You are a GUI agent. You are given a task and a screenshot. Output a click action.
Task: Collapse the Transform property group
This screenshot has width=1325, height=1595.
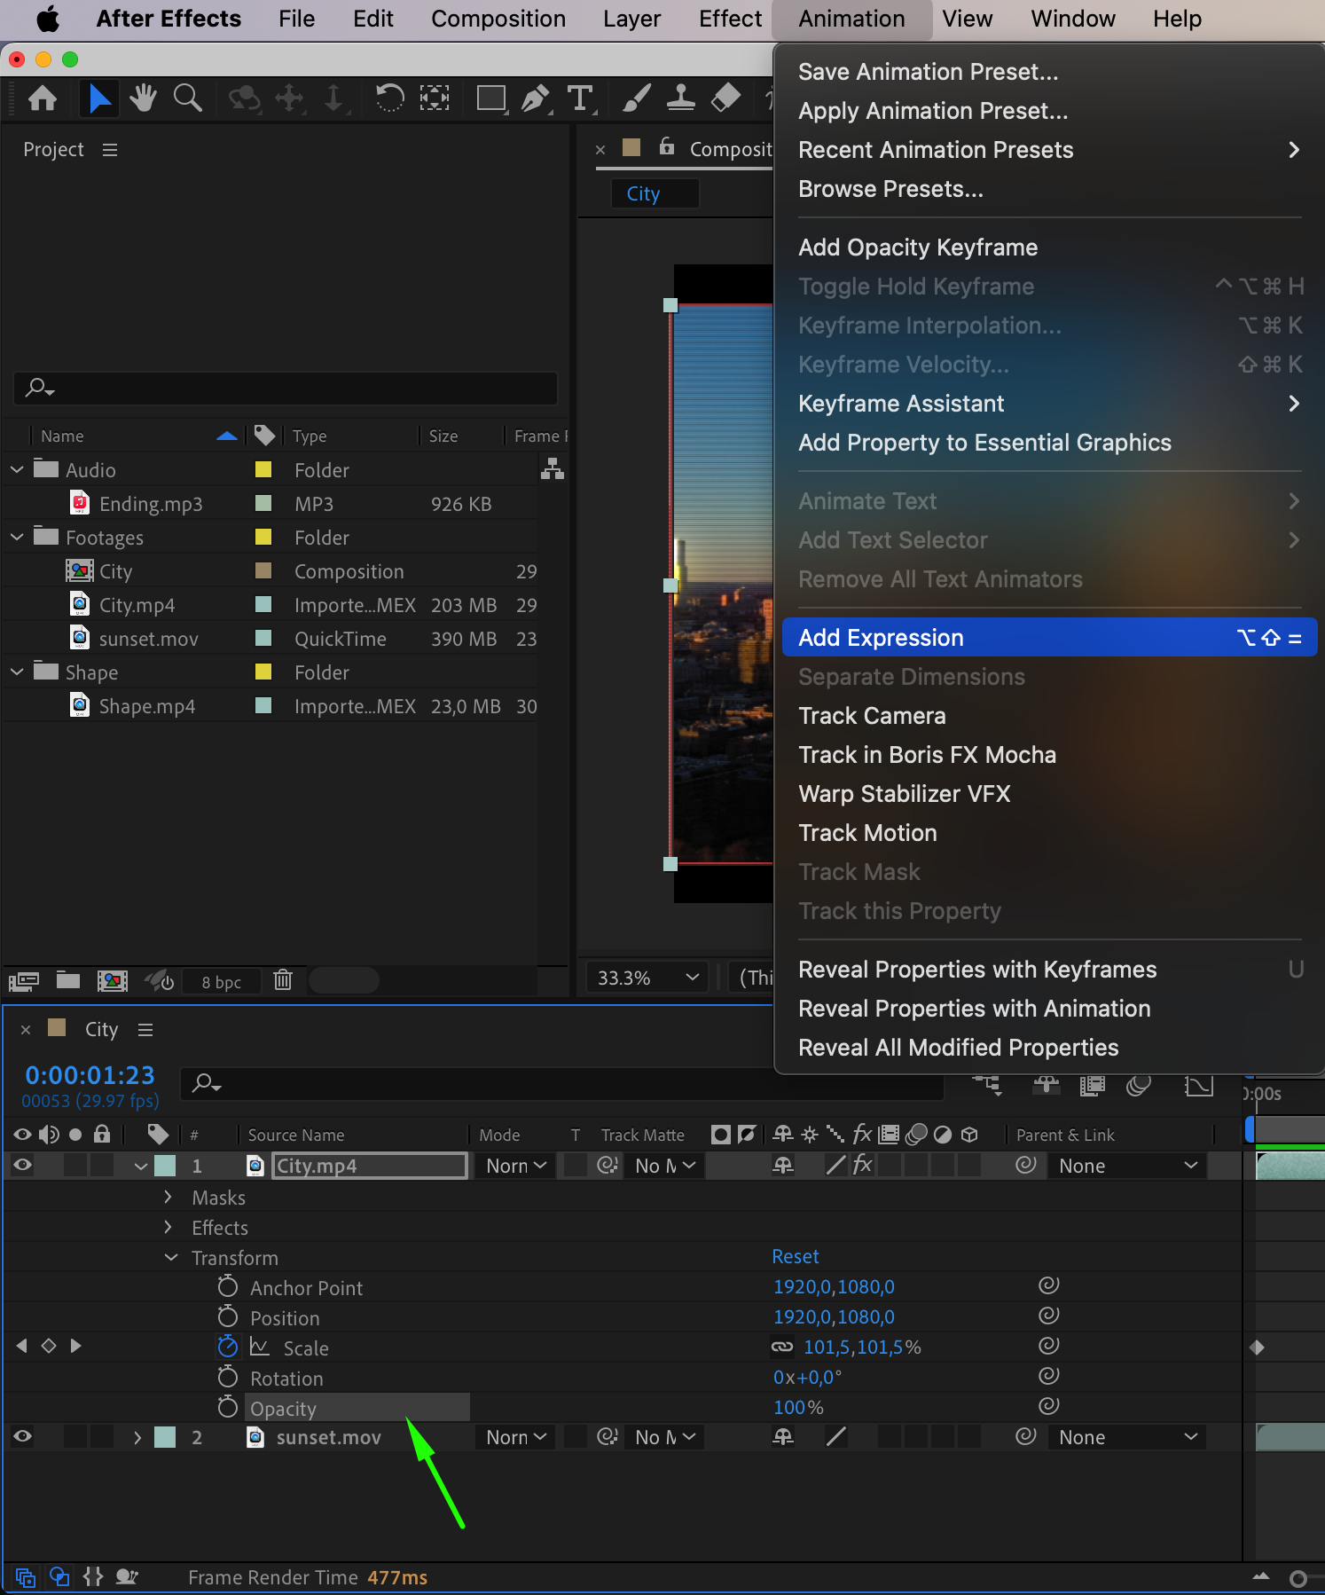pyautogui.click(x=171, y=1258)
